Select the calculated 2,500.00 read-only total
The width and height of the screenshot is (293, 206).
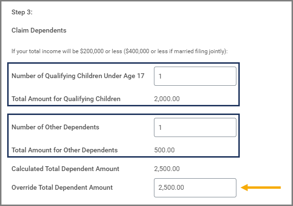(x=167, y=169)
